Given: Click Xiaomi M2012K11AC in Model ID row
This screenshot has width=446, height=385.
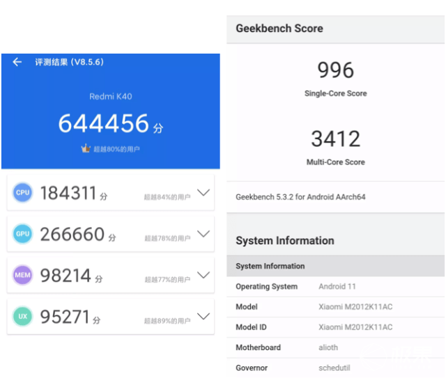Looking at the screenshot, I should (355, 327).
